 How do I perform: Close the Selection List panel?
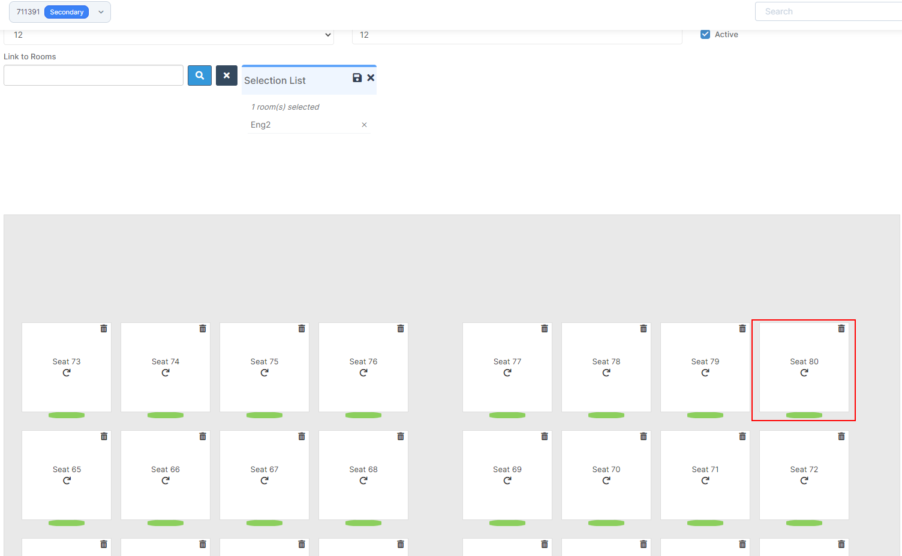point(371,78)
